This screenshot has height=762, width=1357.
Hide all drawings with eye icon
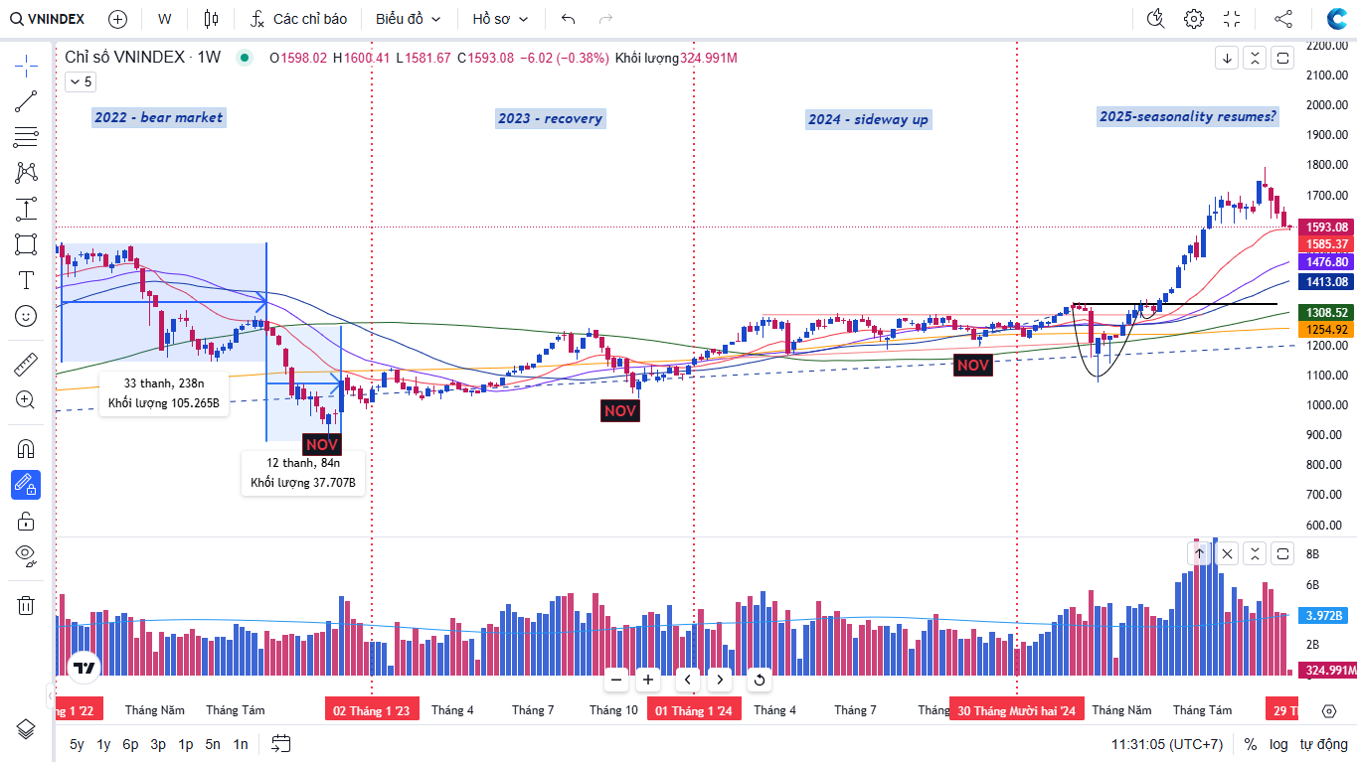point(26,555)
